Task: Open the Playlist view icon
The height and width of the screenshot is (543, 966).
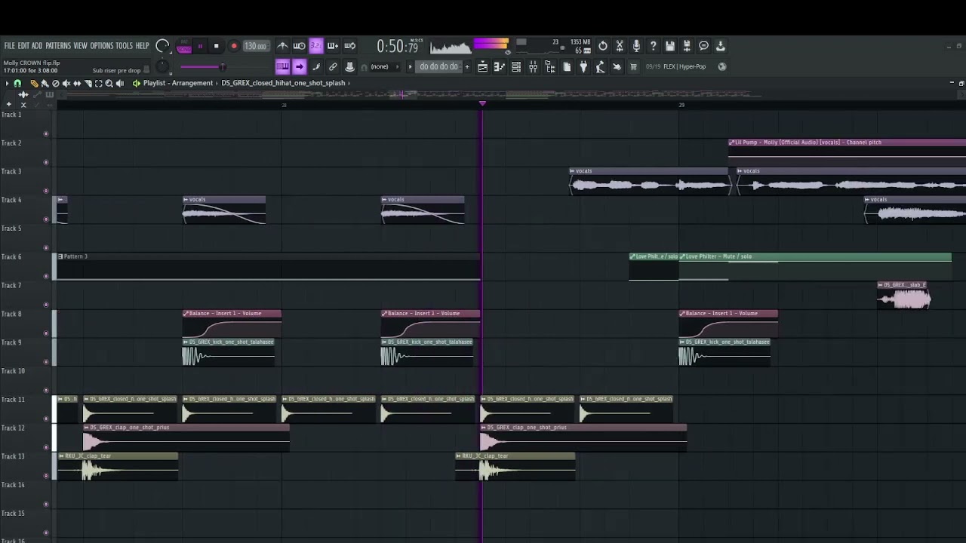Action: click(483, 67)
